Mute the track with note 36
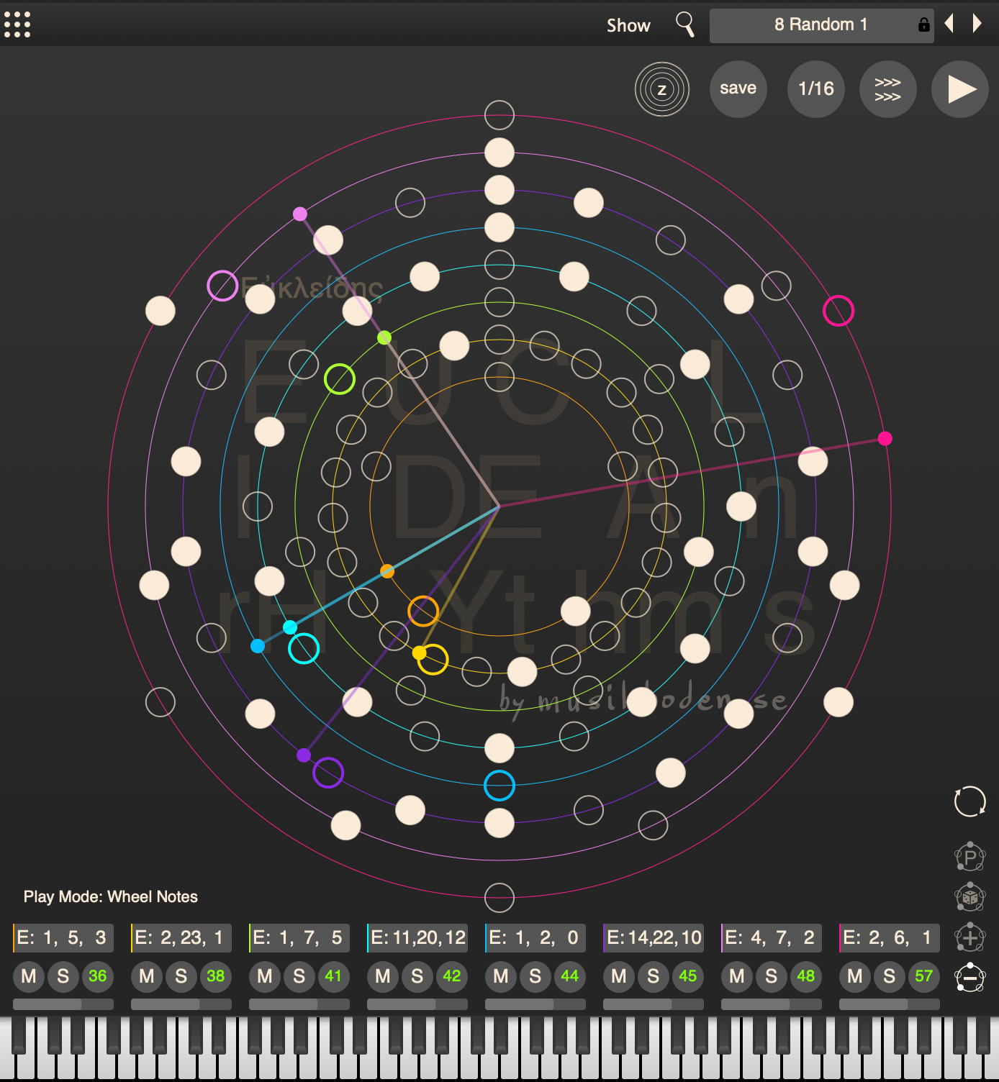The image size is (999, 1082). pos(29,976)
